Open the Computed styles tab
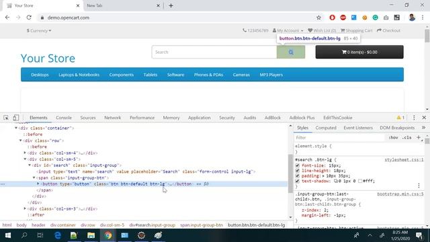Image resolution: width=430 pixels, height=242 pixels. [326, 128]
